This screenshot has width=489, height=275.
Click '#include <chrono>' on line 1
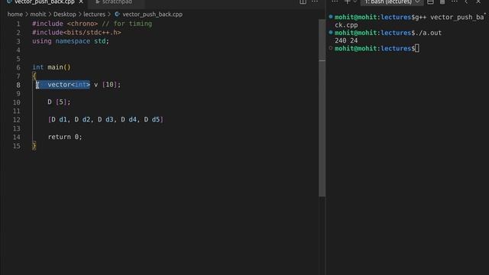pyautogui.click(x=65, y=24)
